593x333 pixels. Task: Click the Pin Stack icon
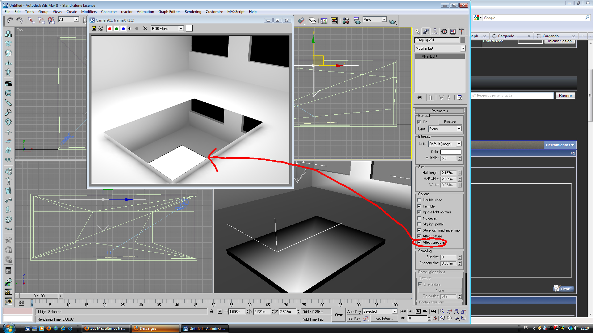[x=419, y=97]
